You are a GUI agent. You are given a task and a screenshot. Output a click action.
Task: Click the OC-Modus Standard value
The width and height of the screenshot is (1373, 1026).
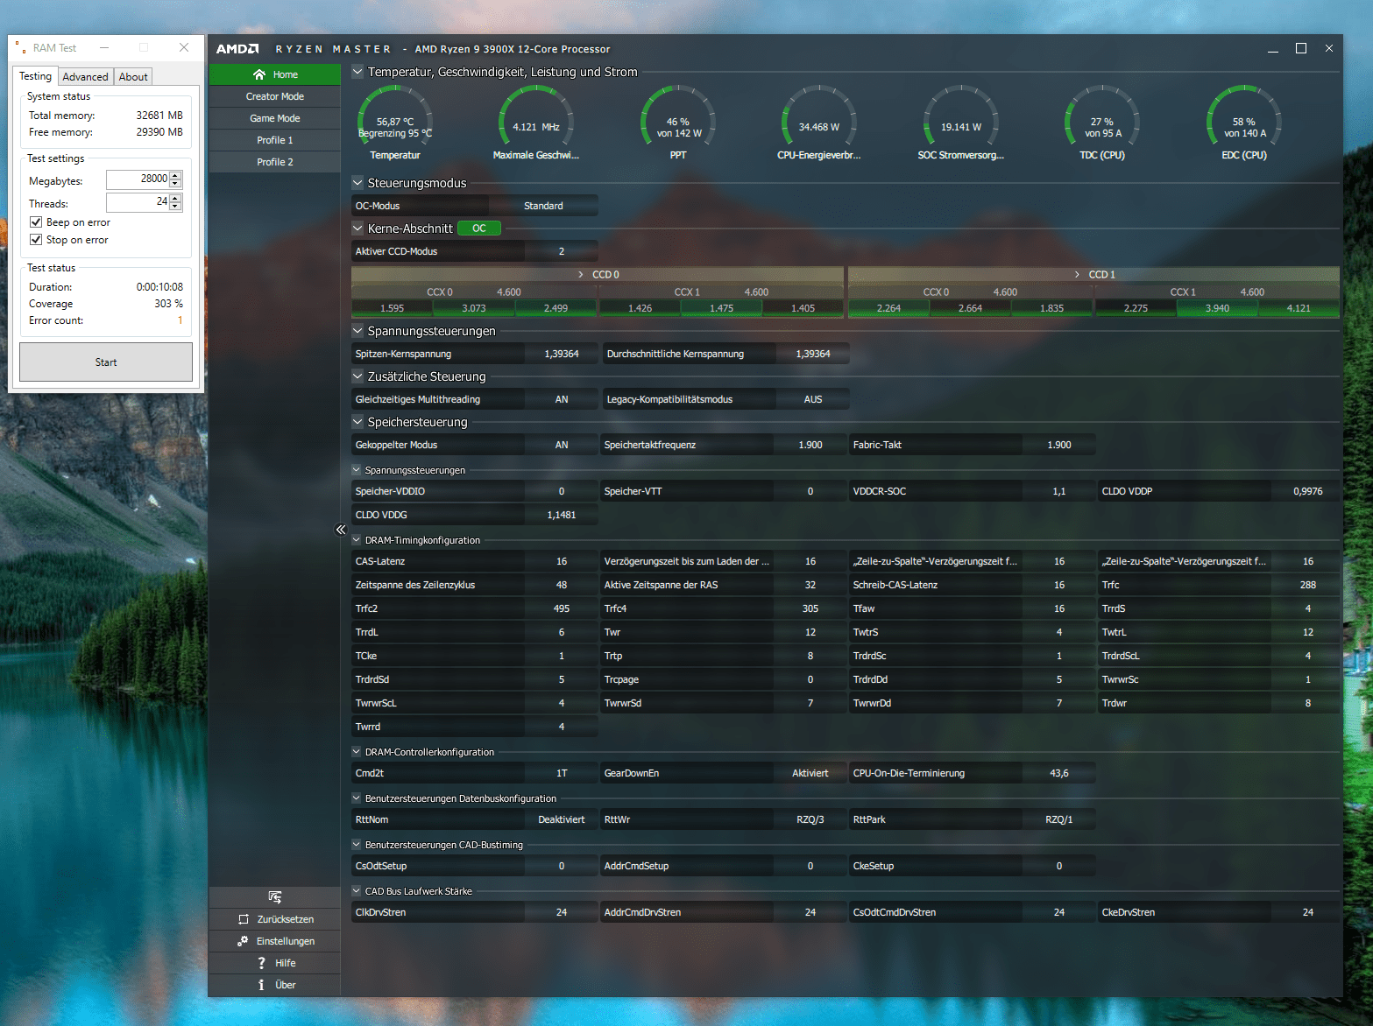pyautogui.click(x=543, y=206)
